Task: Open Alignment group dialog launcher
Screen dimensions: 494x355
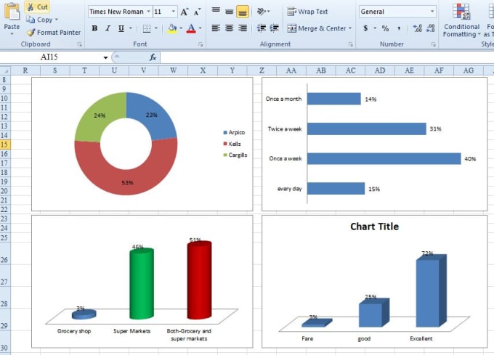Action: coord(351,44)
